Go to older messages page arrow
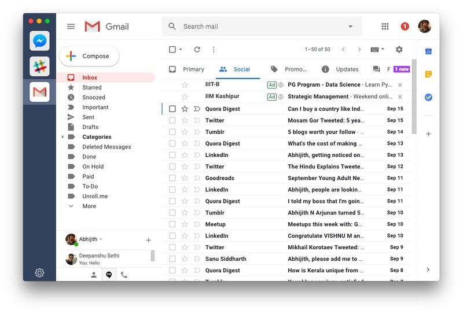 tap(359, 49)
